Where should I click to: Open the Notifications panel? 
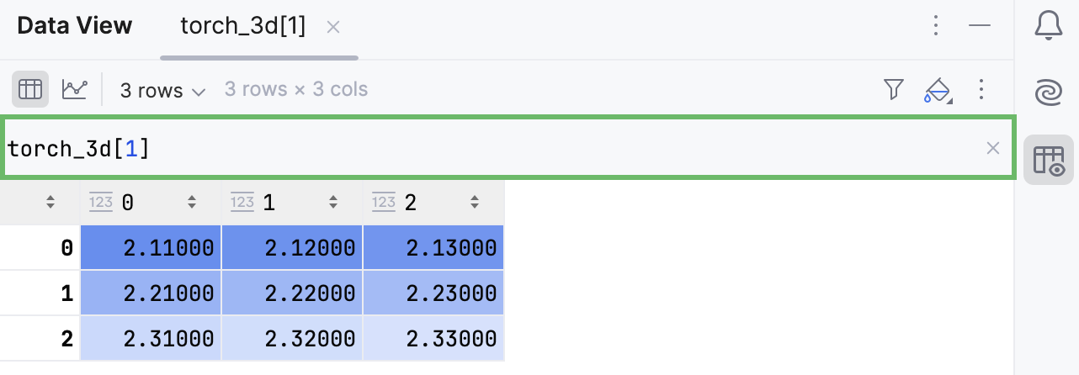[1048, 27]
